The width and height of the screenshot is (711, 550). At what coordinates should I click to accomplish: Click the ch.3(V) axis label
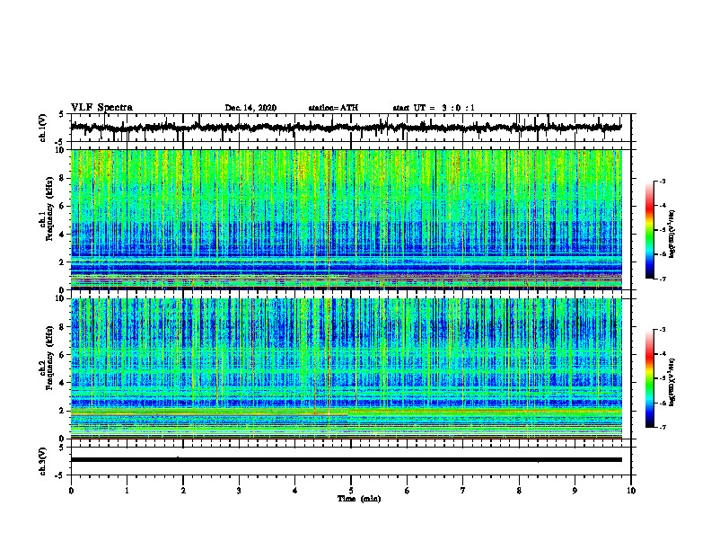(x=43, y=461)
